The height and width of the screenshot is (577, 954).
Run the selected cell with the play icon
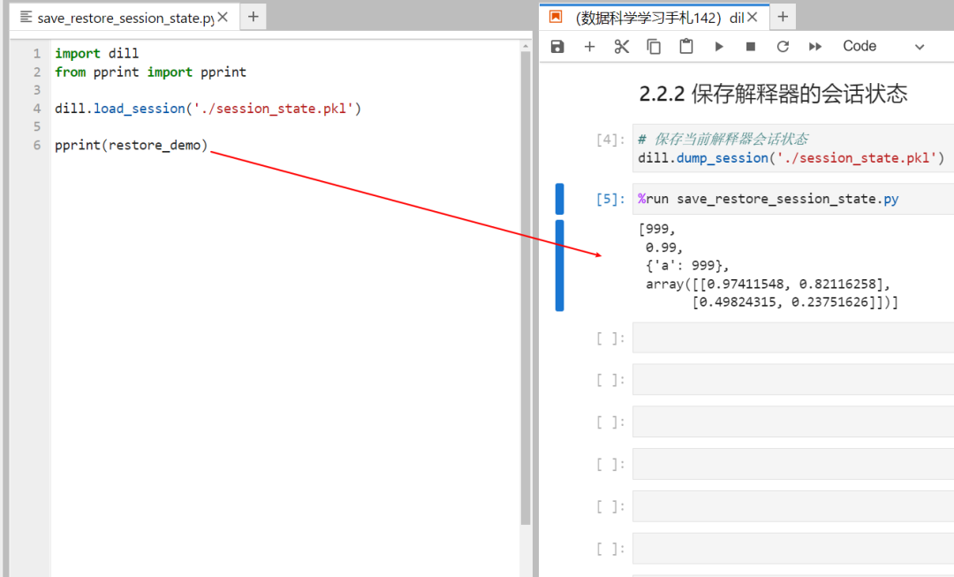coord(720,46)
